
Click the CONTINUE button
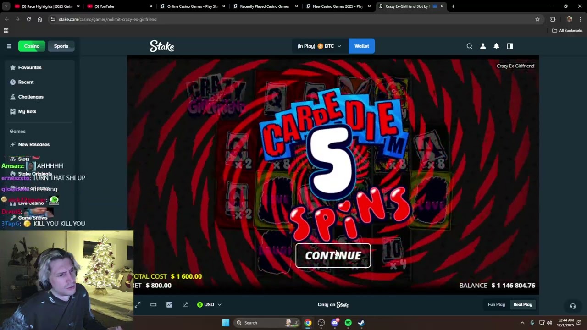(333, 256)
